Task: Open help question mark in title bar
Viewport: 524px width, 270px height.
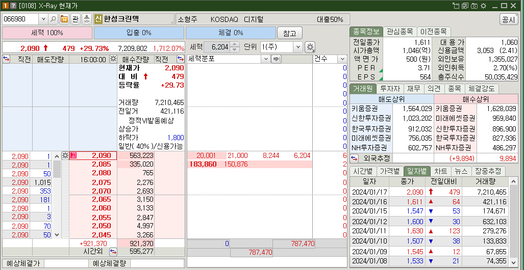Action: tap(13, 5)
